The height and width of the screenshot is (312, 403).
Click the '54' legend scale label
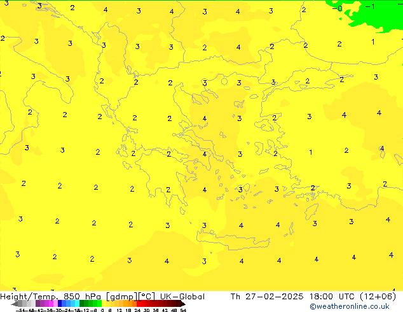click(183, 311)
